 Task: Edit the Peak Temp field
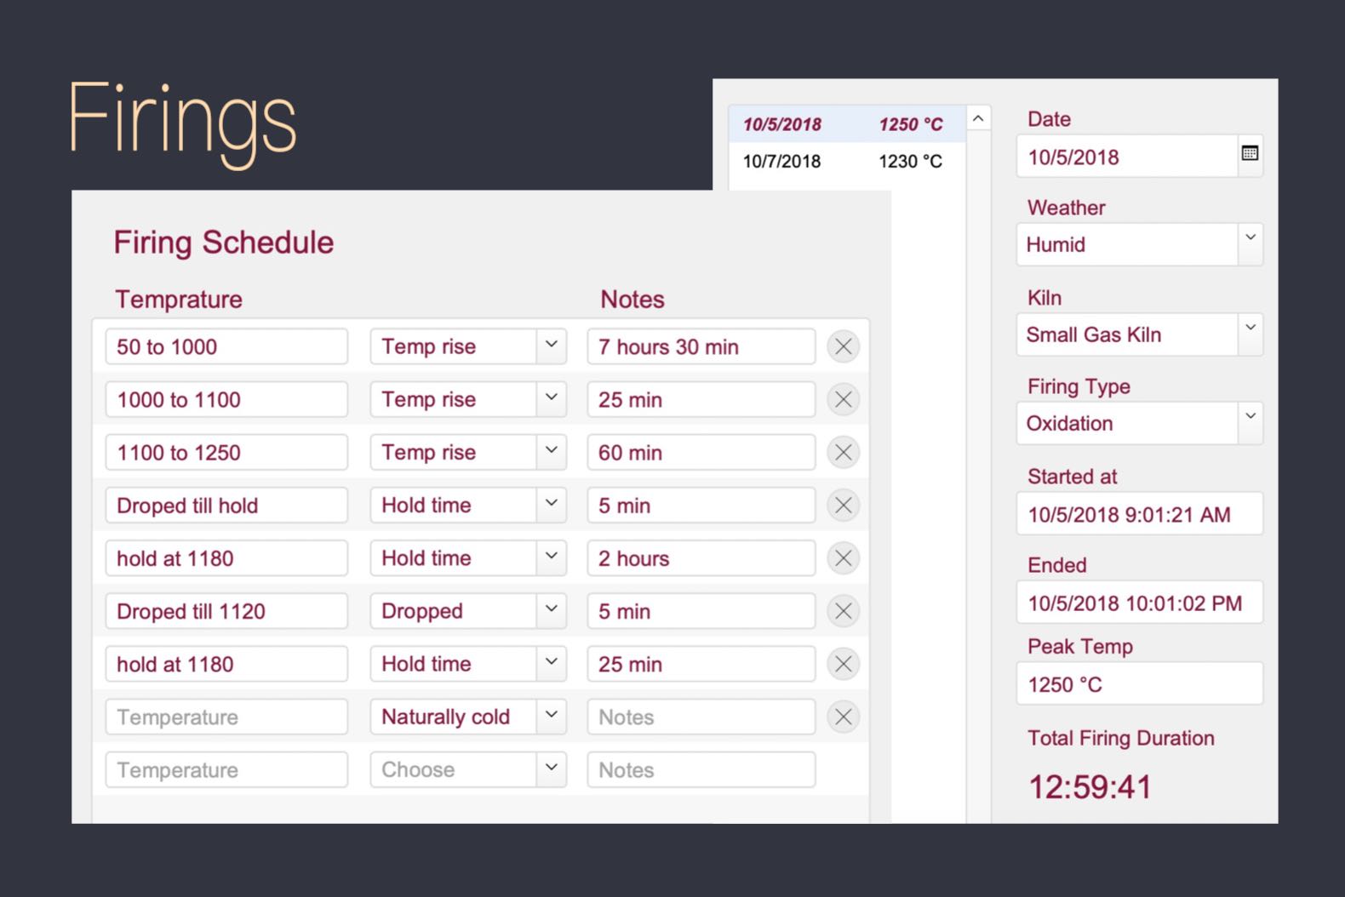[x=1140, y=683]
